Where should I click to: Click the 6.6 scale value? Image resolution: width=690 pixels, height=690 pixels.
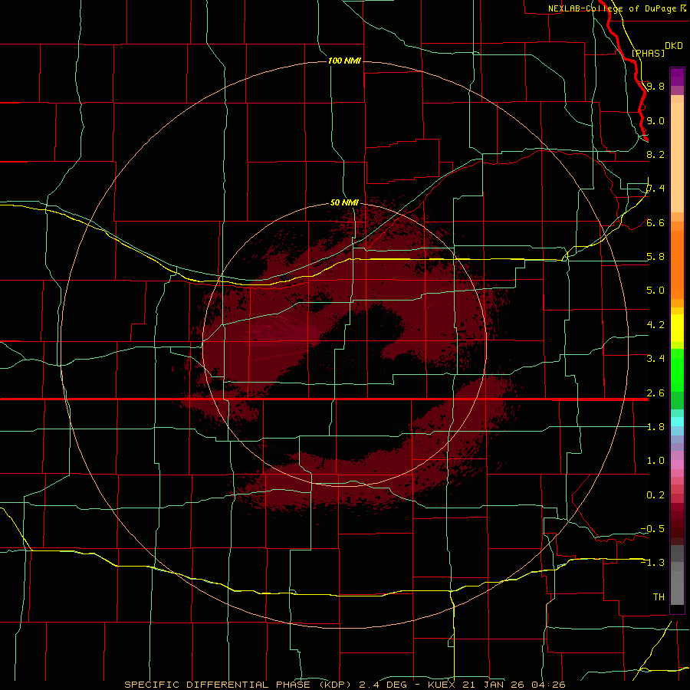(x=655, y=223)
